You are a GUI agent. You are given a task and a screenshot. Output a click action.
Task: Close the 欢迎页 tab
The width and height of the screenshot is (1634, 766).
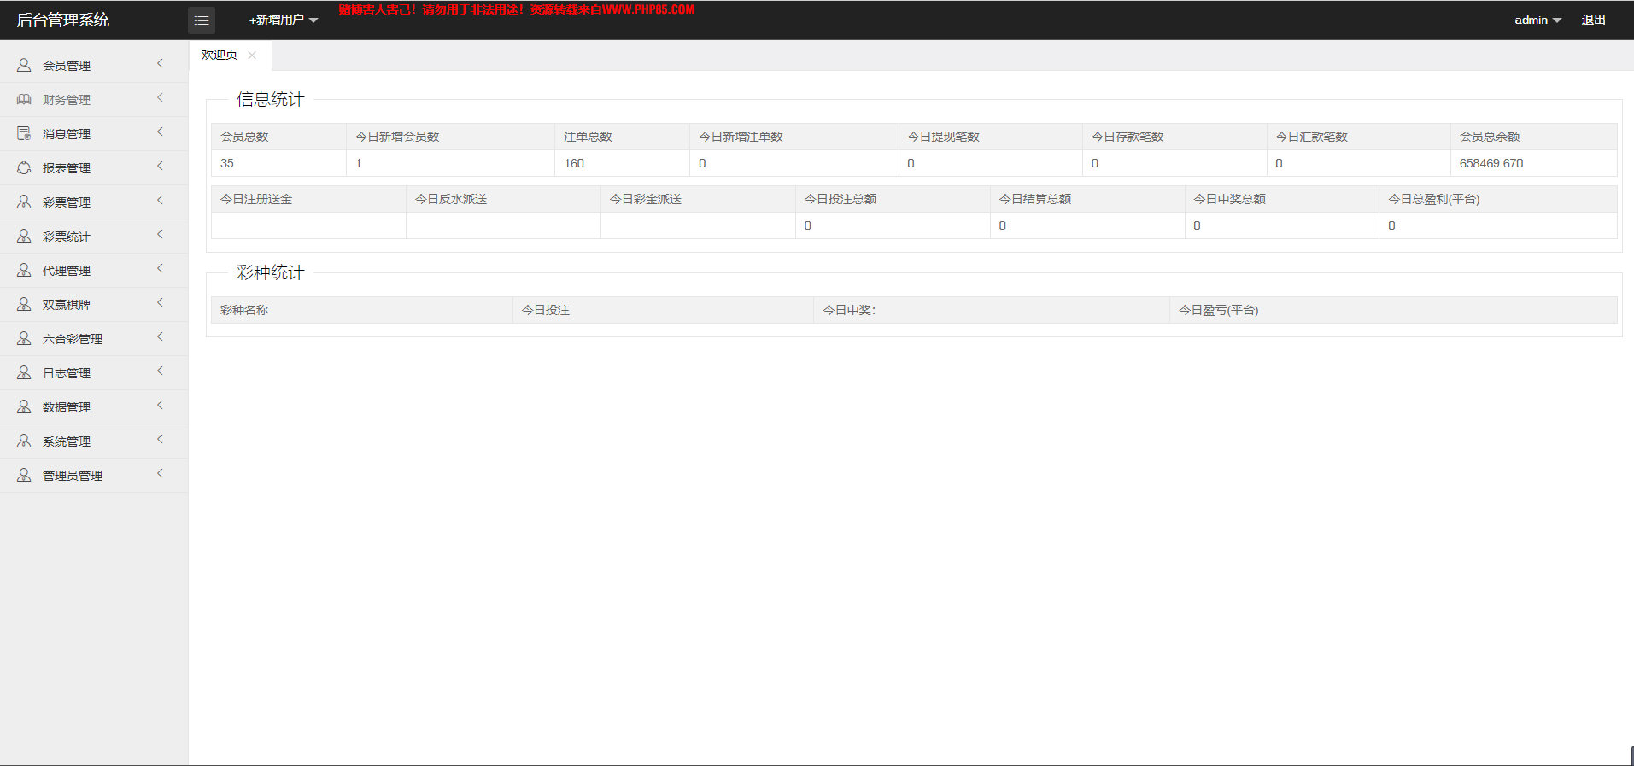[x=252, y=56]
